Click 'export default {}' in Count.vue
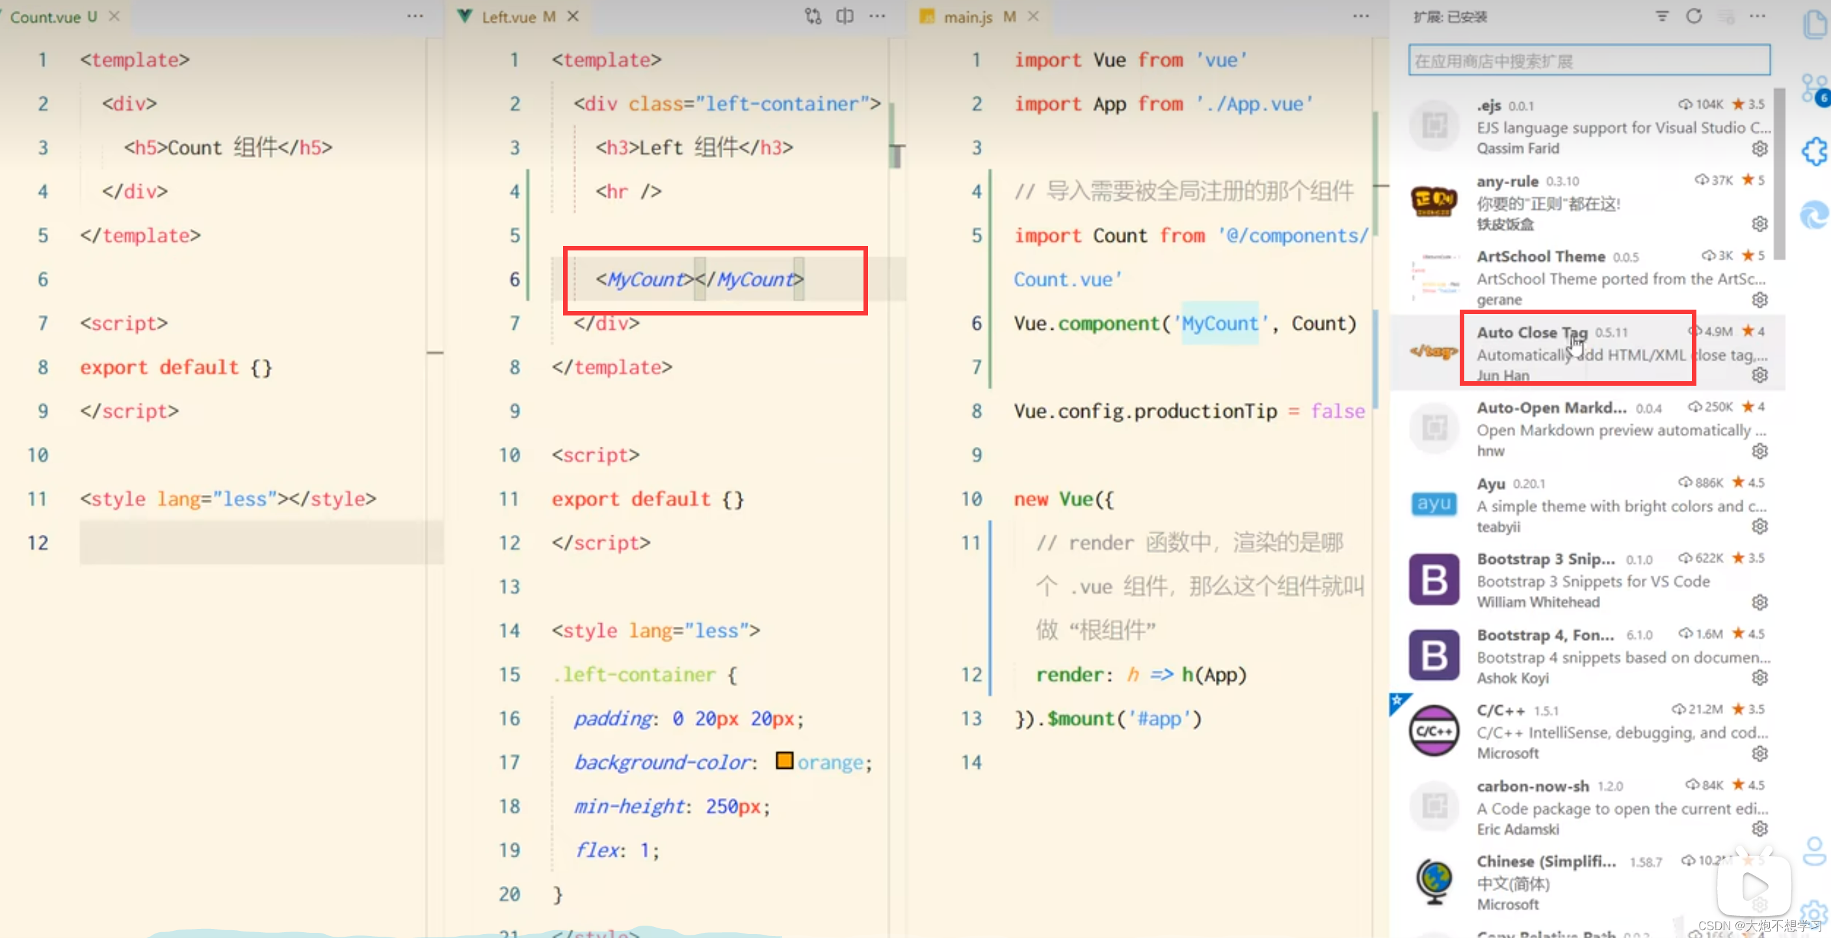 click(176, 368)
